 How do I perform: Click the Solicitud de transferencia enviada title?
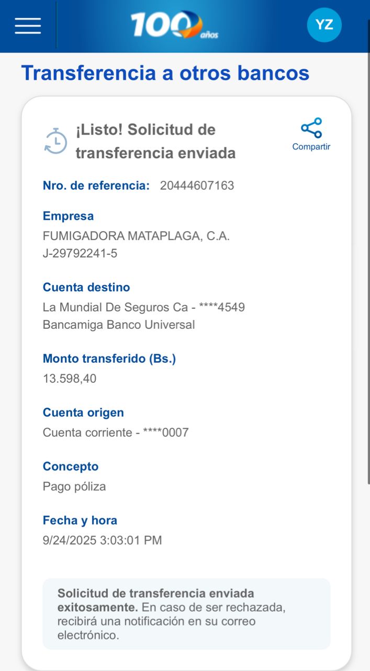tap(155, 141)
